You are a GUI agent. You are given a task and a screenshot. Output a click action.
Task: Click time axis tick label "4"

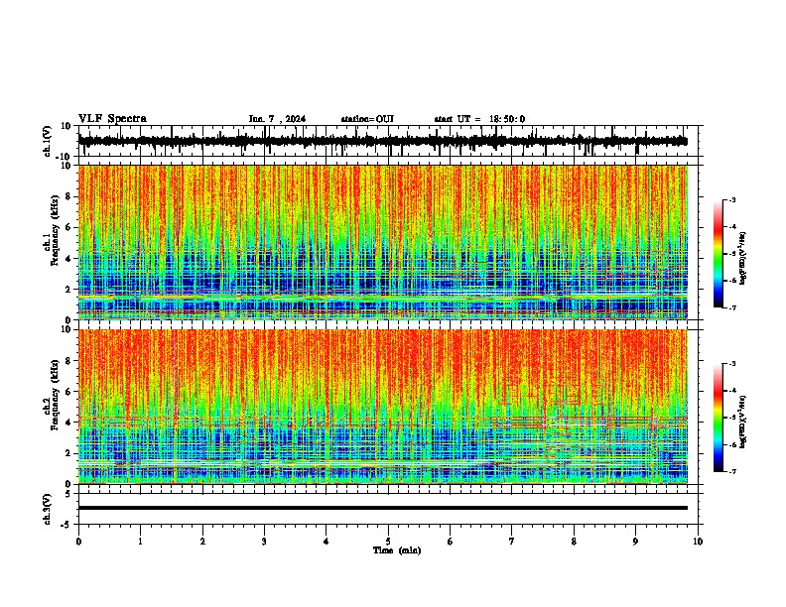click(327, 542)
